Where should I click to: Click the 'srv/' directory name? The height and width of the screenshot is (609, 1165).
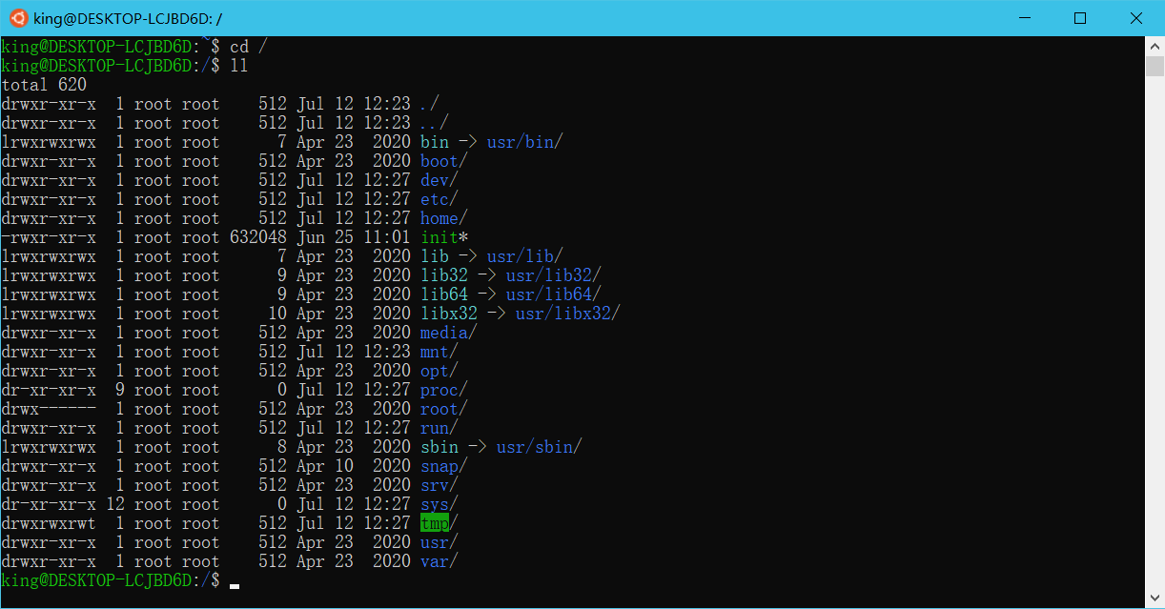(x=439, y=485)
